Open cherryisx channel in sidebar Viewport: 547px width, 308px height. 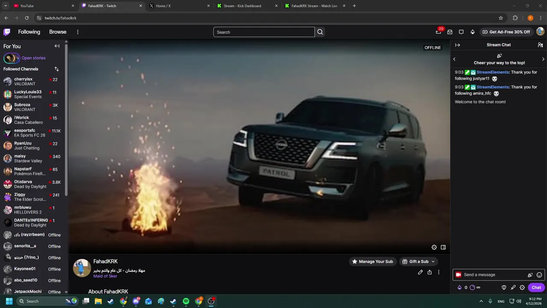32,82
